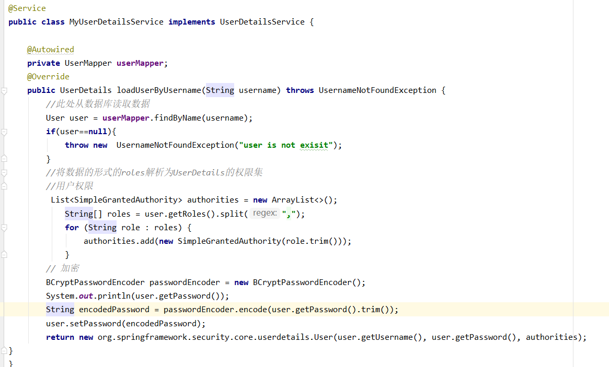Click fold-end marker beside //用户权限 comment
609x367 pixels.
4,186
